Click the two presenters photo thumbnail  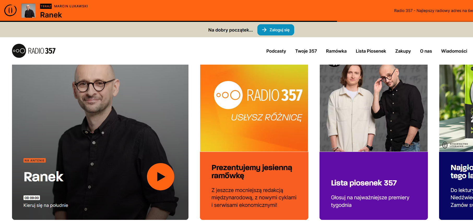pos(374,108)
